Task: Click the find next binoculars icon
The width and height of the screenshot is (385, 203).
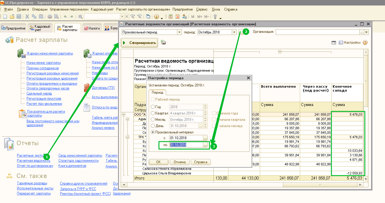Action: coord(132,16)
